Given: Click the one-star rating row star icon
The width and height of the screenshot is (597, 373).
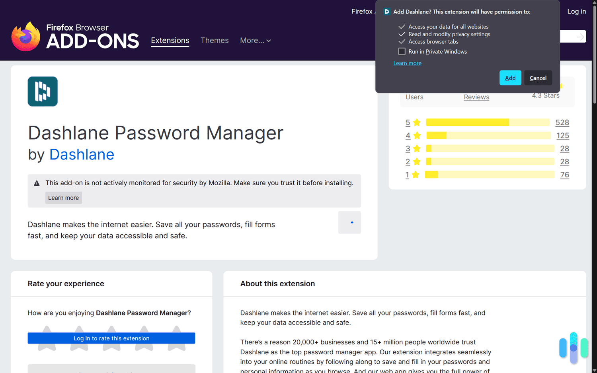Looking at the screenshot, I should (416, 175).
